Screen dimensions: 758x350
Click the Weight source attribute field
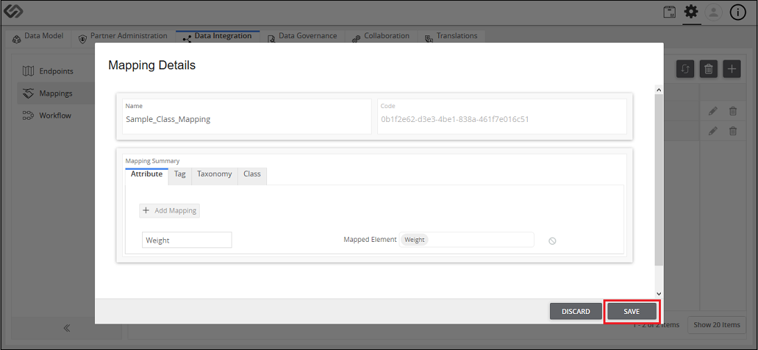click(x=187, y=240)
